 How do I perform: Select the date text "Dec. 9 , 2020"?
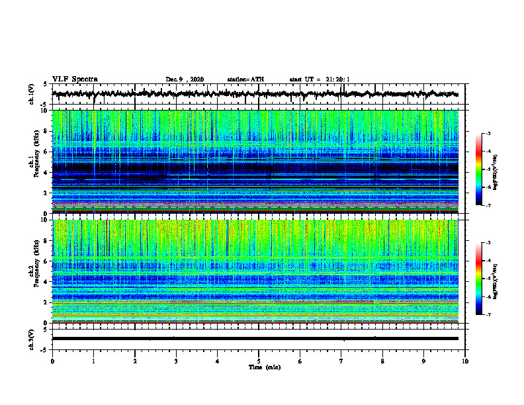click(x=185, y=79)
